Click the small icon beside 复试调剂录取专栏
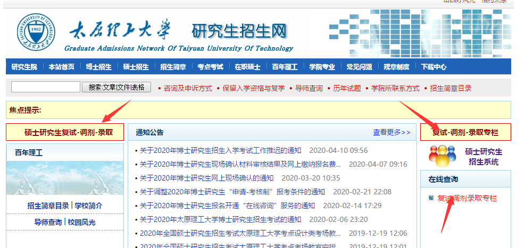Image resolution: width=525 pixels, height=248 pixels. [x=431, y=198]
